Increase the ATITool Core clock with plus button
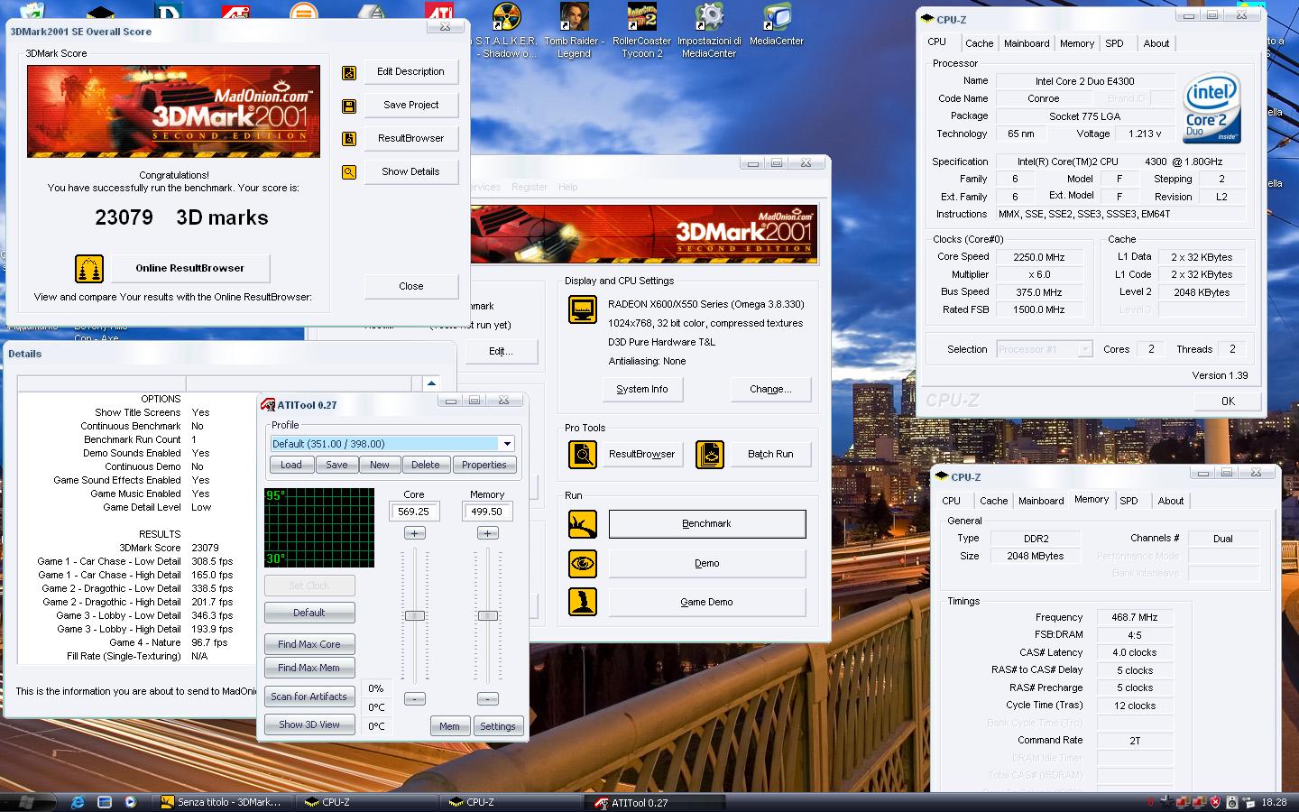 click(414, 533)
